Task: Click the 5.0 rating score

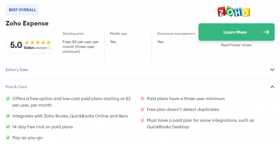Action: click(16, 45)
